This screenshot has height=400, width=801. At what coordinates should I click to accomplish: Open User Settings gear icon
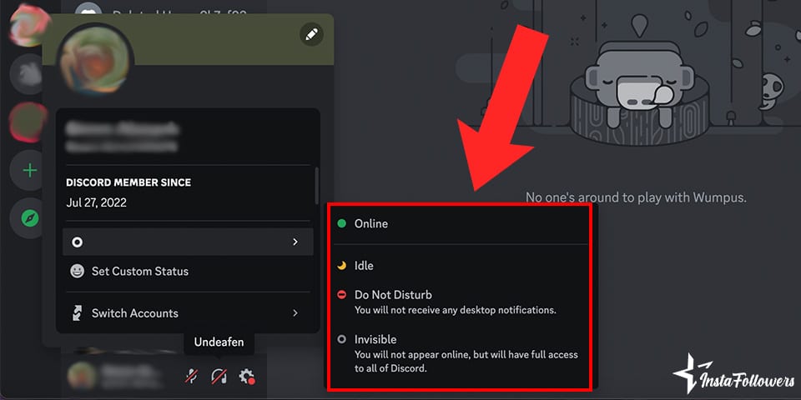pos(247,377)
